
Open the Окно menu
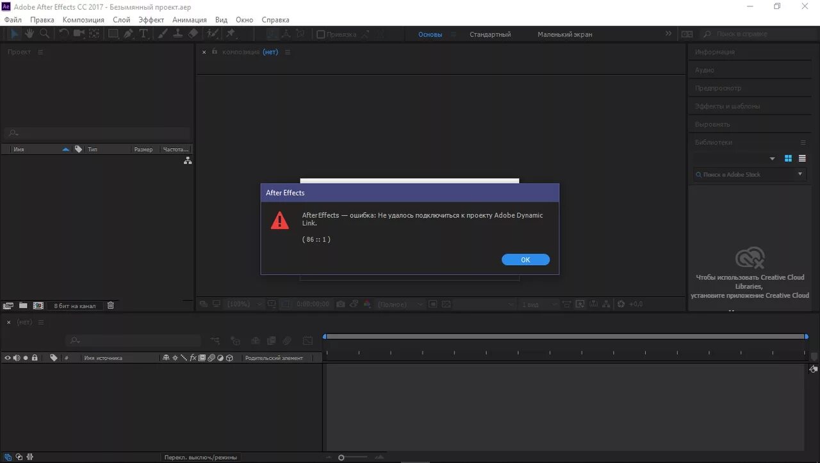244,20
